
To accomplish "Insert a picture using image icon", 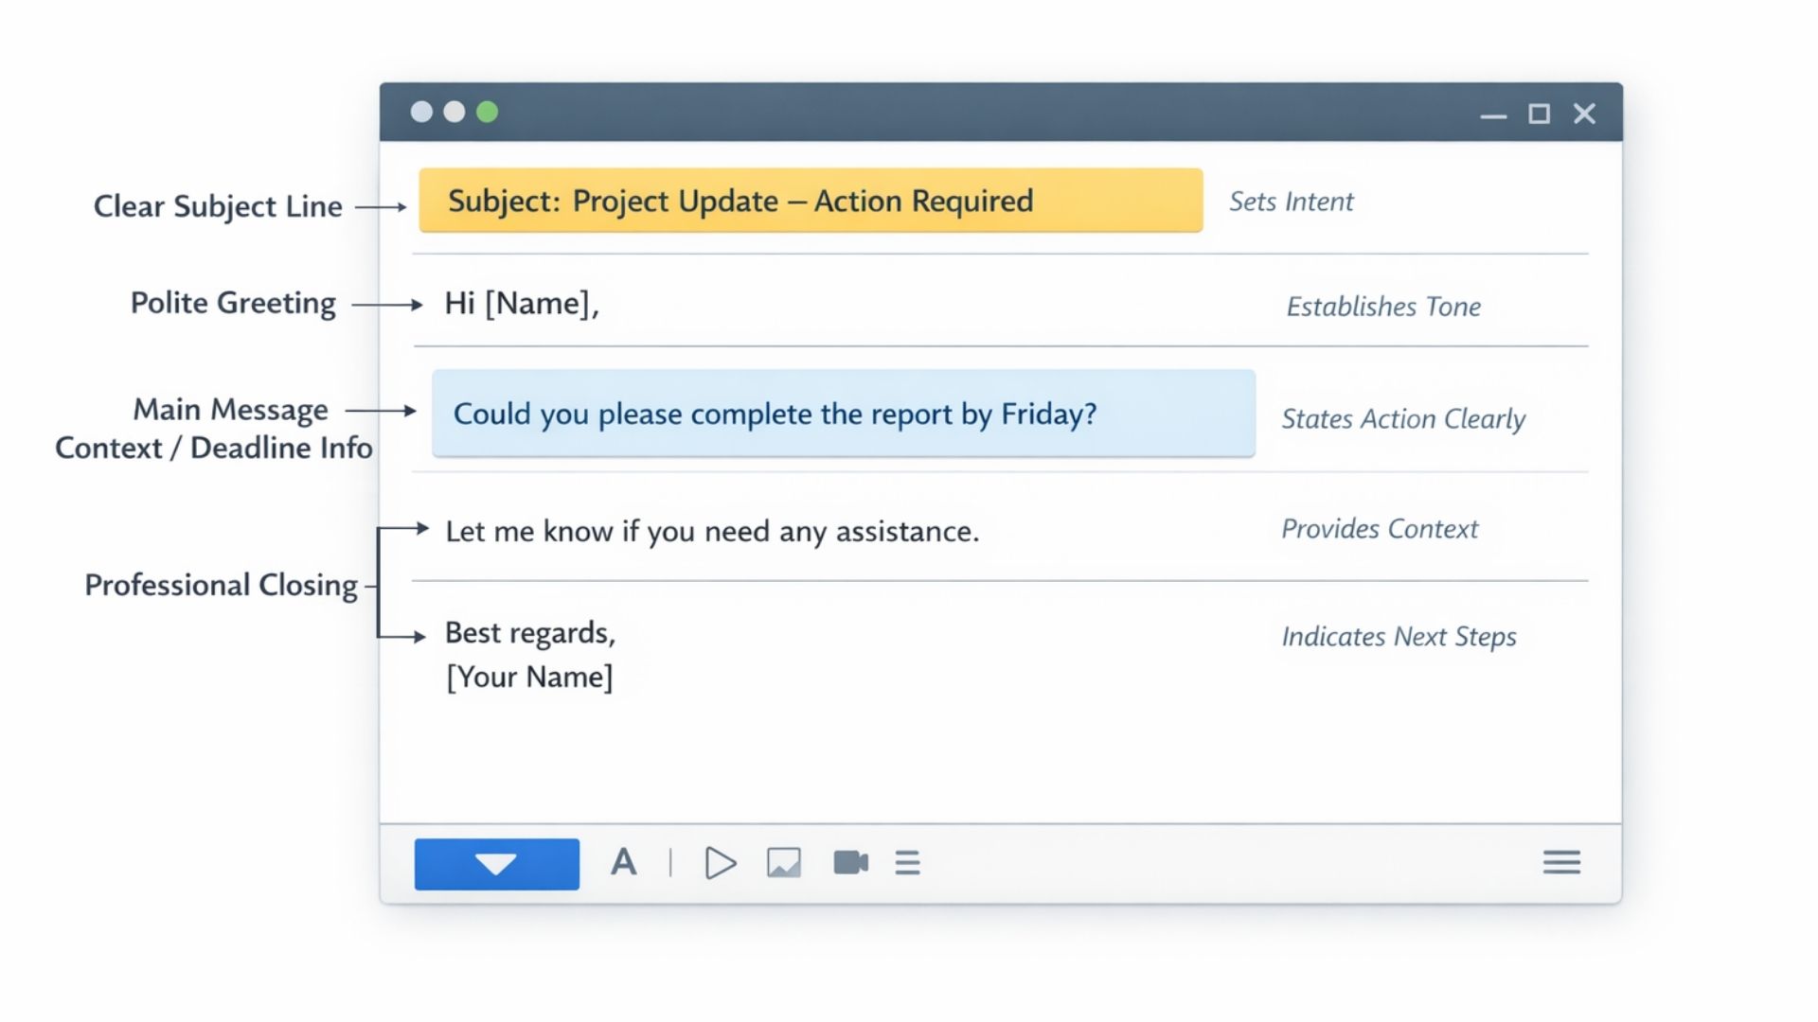I will tap(783, 862).
